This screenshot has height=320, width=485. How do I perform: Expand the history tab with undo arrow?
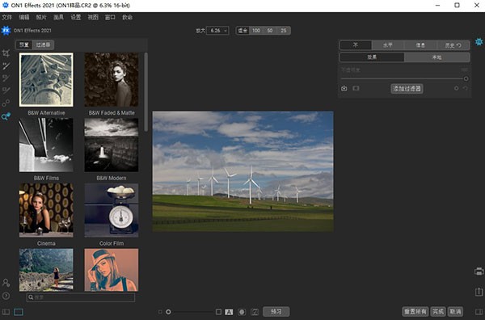(453, 45)
